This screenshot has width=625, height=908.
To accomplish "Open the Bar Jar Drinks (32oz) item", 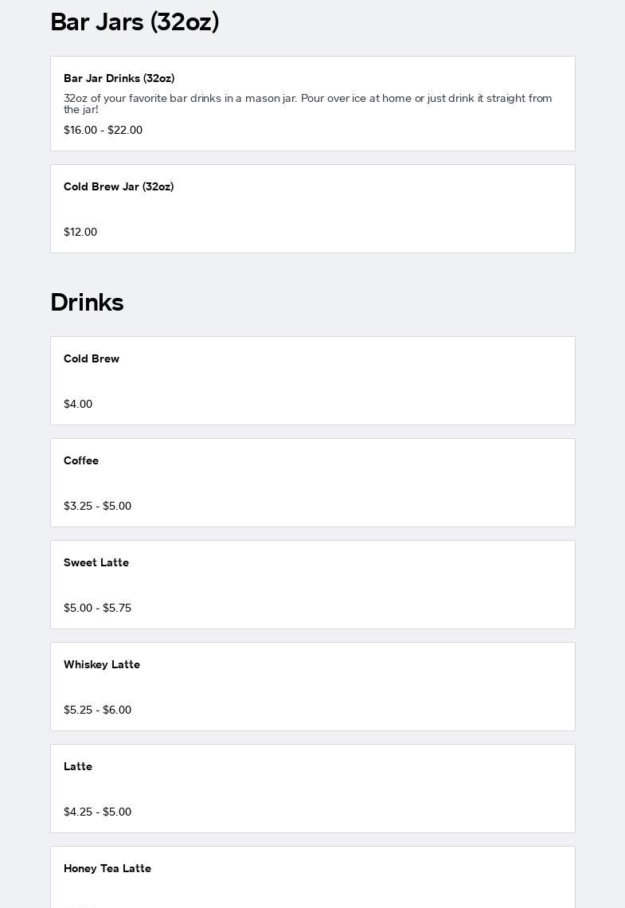I will tap(312, 104).
